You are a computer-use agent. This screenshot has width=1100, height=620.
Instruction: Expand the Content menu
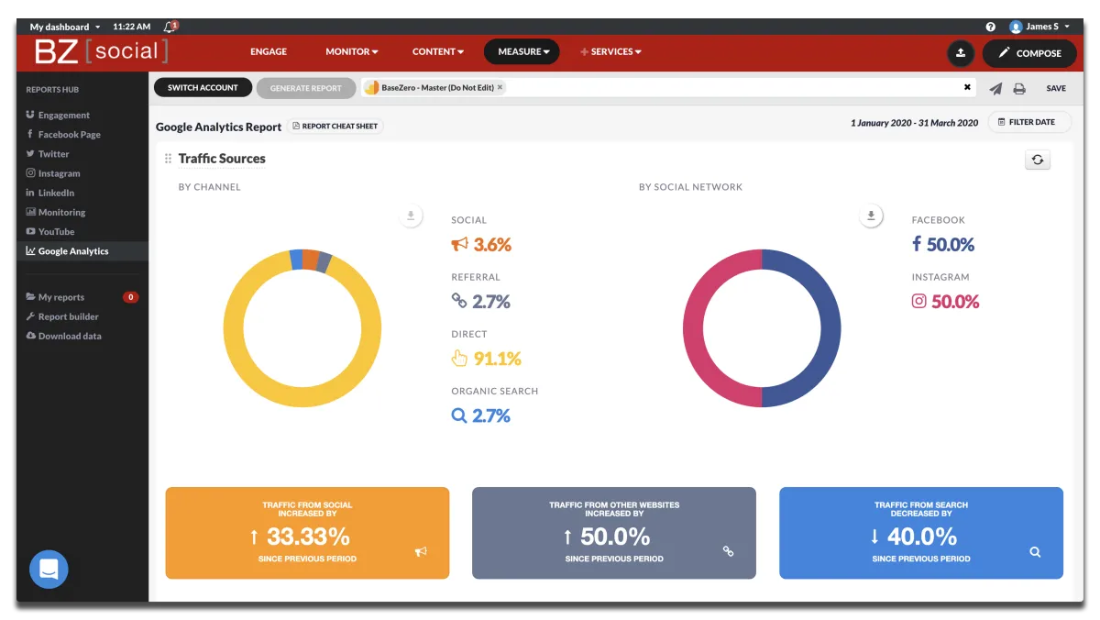[x=438, y=52]
